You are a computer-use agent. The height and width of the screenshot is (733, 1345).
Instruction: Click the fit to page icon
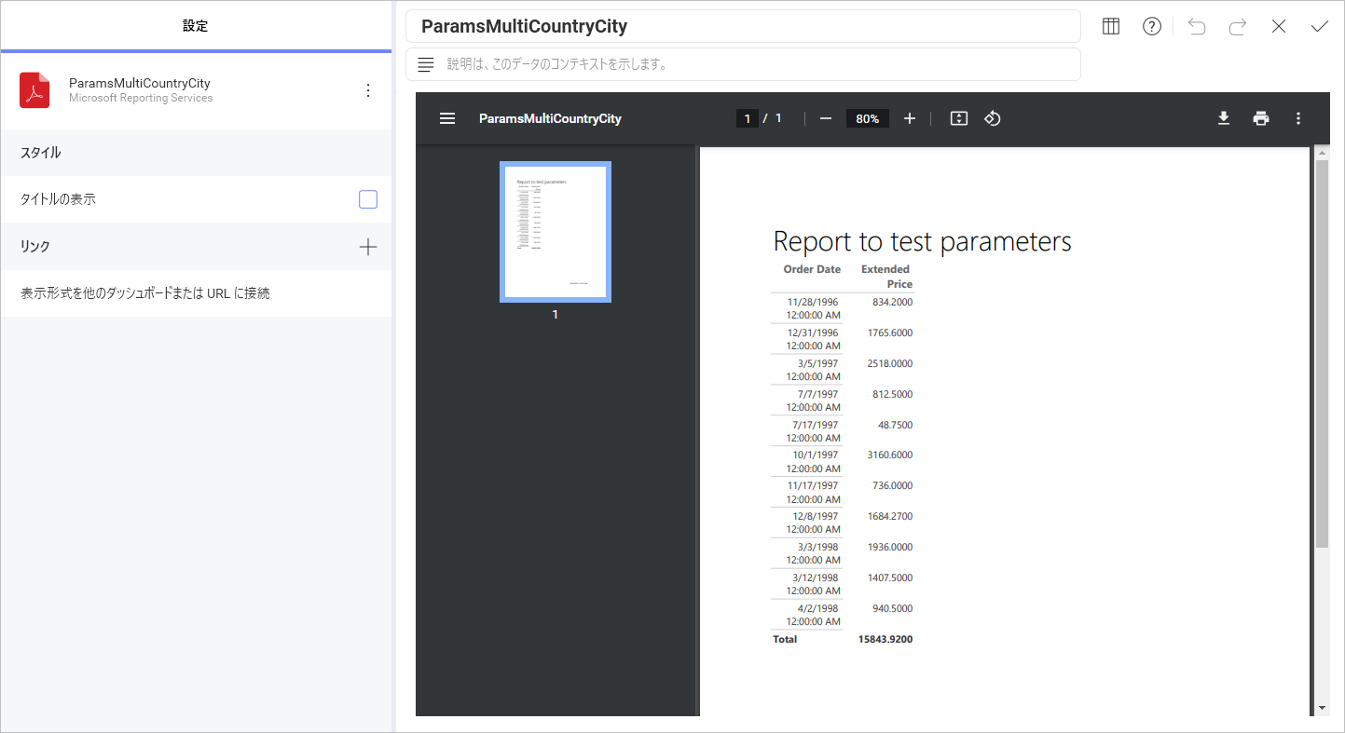tap(959, 118)
